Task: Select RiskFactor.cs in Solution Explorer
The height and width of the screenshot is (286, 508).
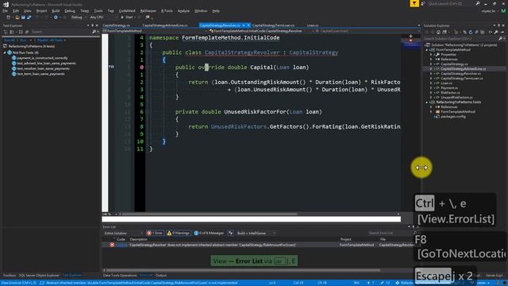Action: point(450,92)
